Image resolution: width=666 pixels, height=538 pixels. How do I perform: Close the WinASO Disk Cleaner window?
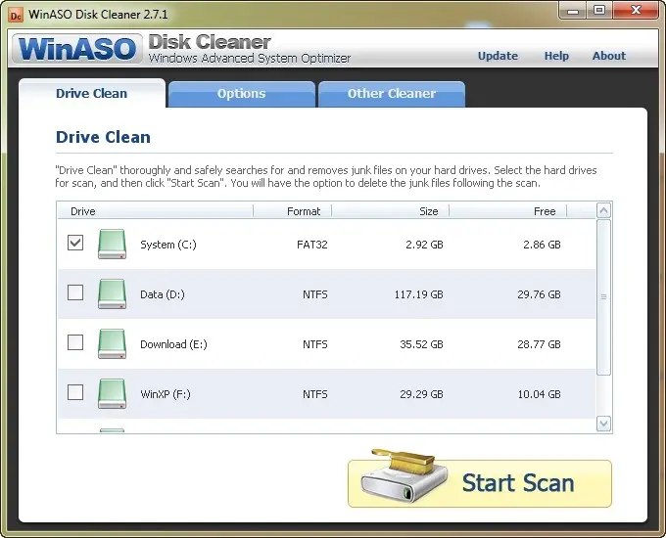pos(636,10)
